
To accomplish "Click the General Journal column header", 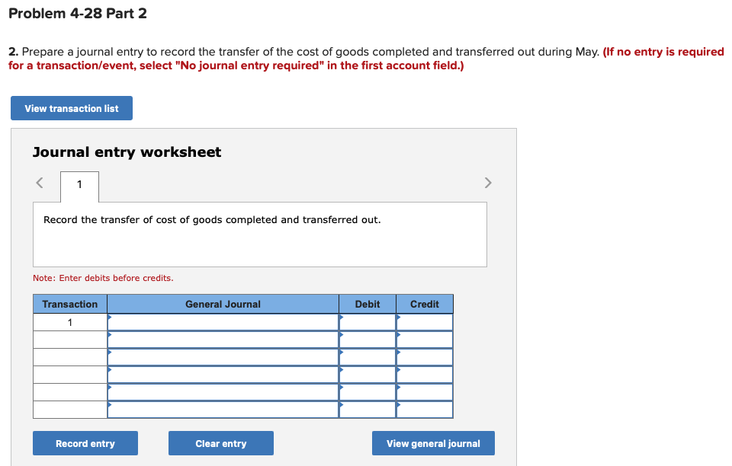I will 223,304.
